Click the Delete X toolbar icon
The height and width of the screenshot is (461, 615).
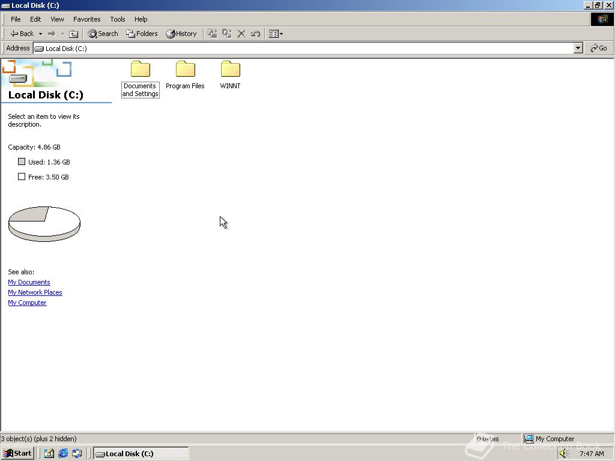[241, 34]
